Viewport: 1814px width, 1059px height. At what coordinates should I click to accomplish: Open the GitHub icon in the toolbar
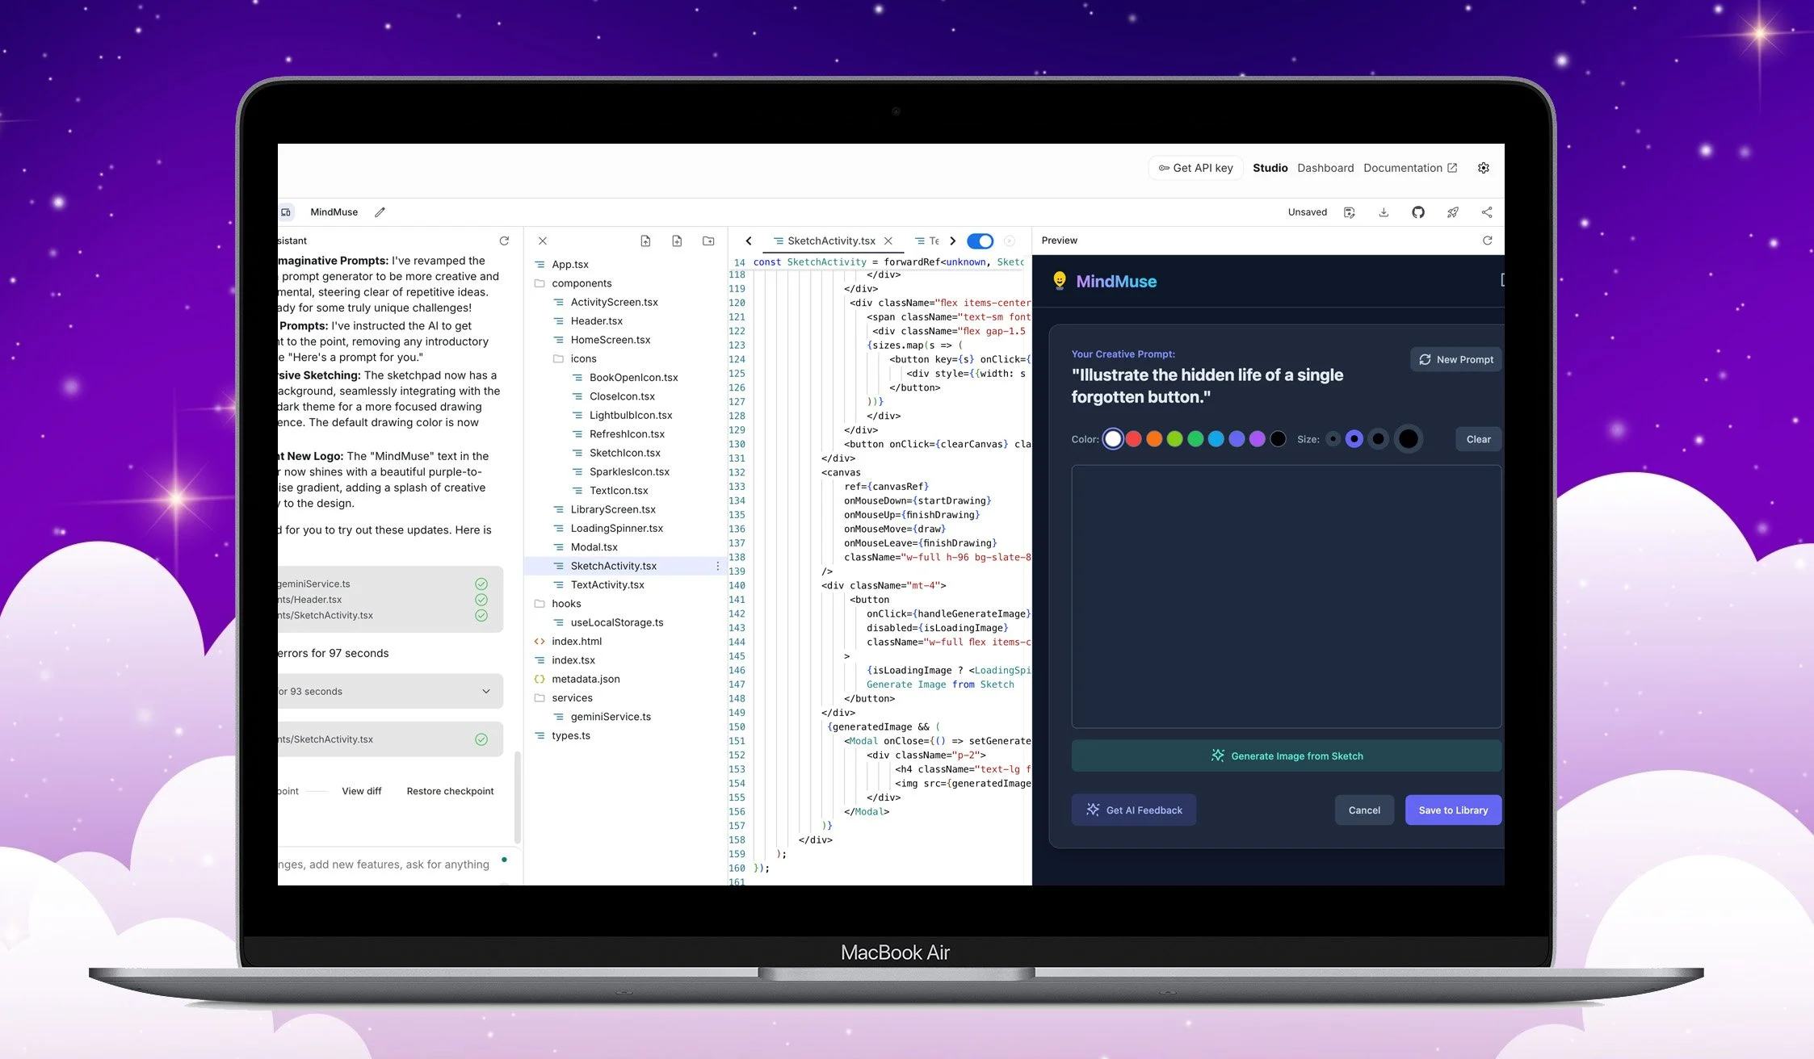click(x=1418, y=212)
